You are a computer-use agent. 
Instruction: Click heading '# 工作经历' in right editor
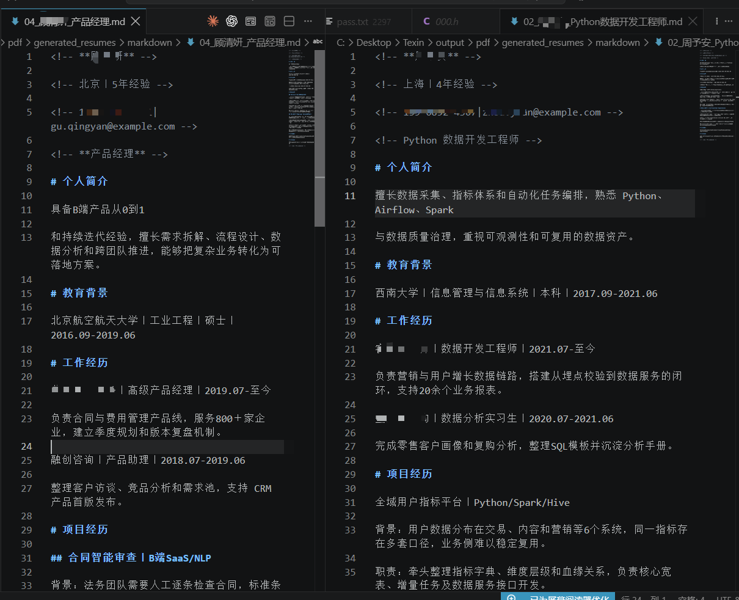click(x=403, y=321)
